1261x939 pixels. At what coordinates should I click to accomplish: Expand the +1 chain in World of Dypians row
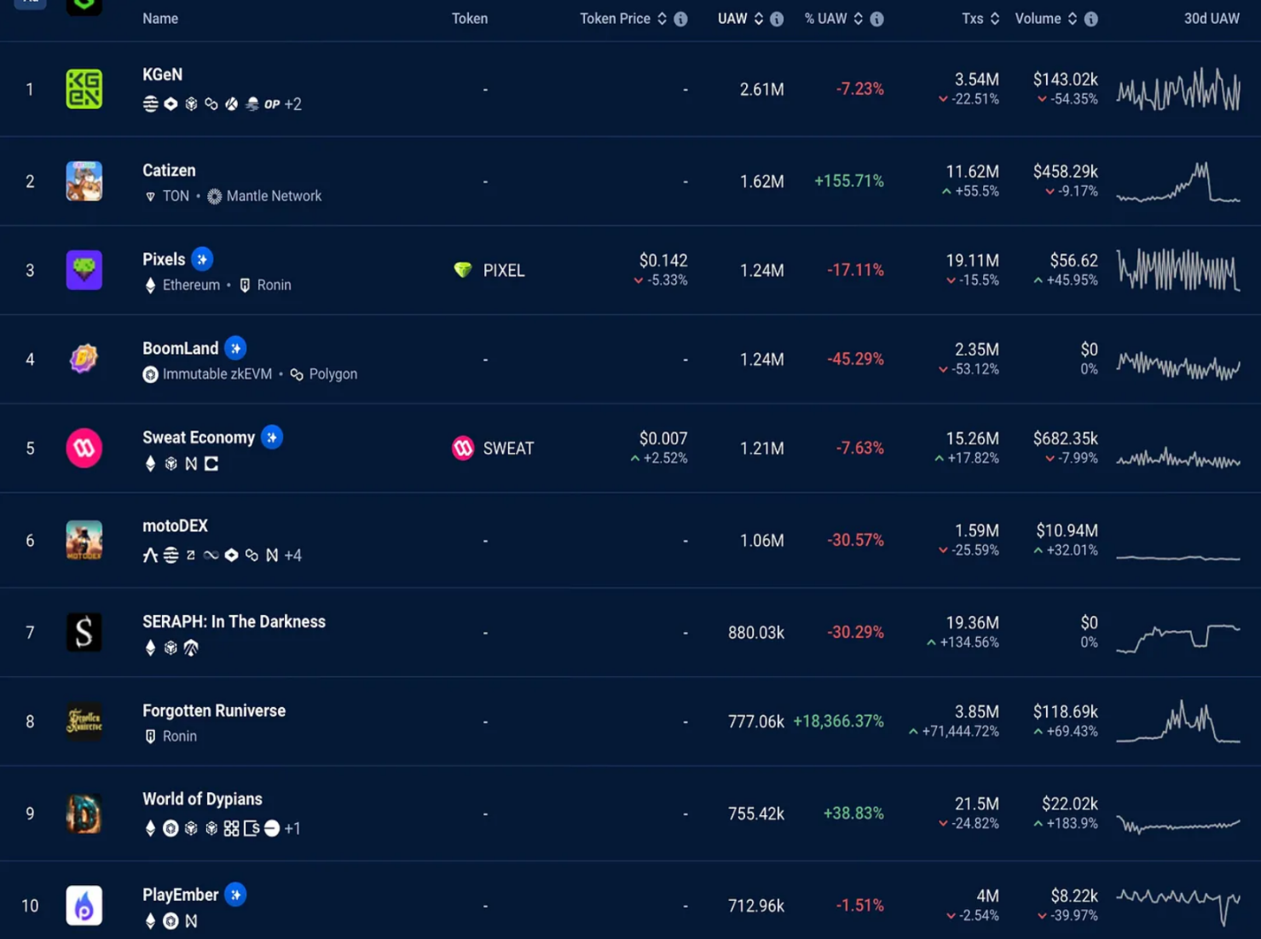tap(293, 828)
